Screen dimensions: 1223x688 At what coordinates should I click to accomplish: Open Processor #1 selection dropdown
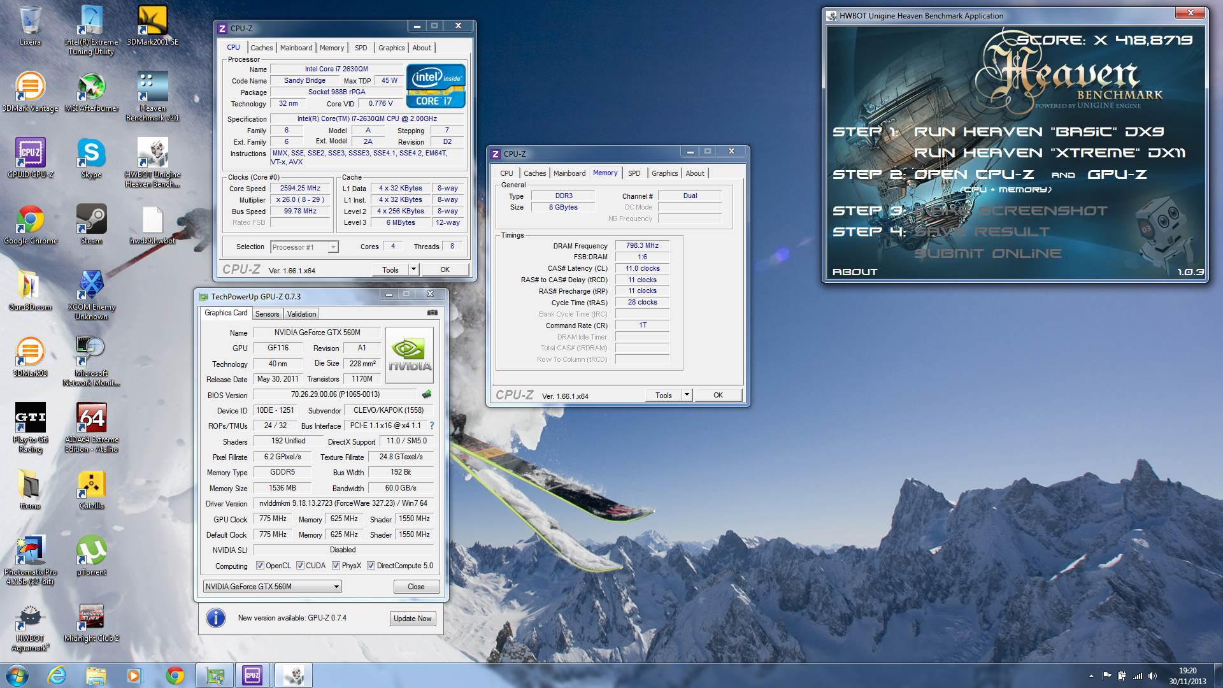click(x=304, y=247)
